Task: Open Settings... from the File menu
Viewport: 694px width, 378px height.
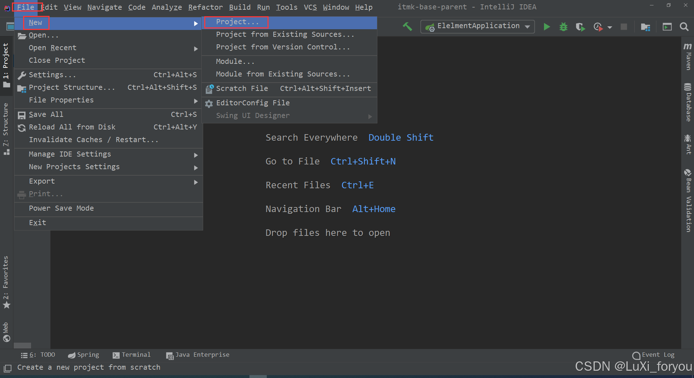Action: (108, 75)
